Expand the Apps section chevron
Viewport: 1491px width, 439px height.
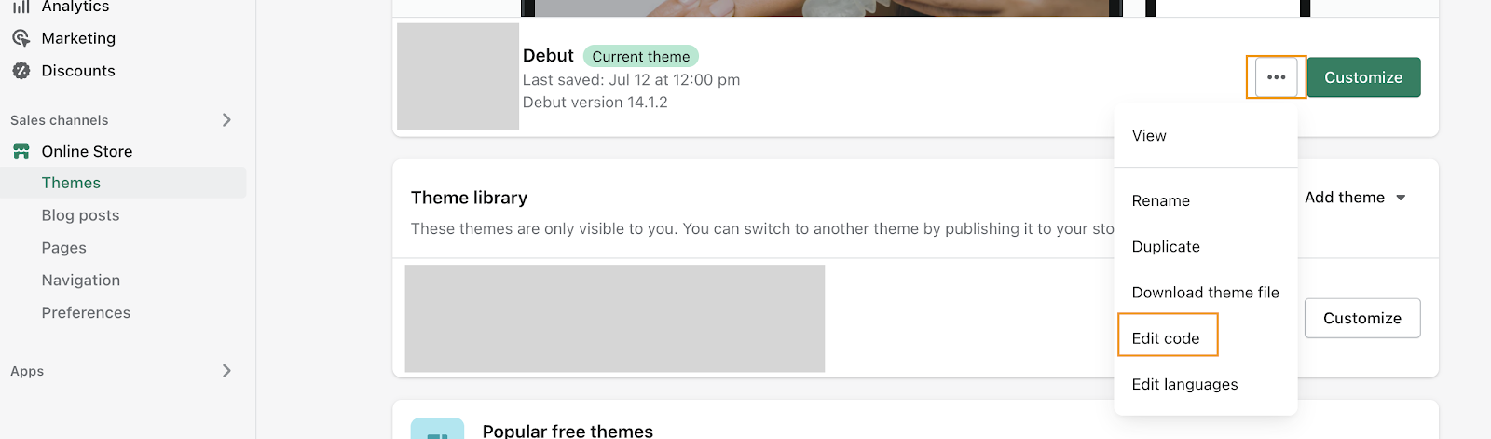(x=226, y=370)
